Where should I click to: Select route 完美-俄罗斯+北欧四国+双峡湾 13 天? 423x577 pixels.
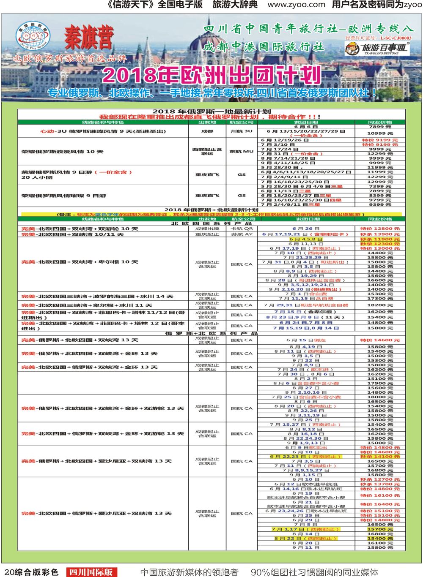[80, 340]
